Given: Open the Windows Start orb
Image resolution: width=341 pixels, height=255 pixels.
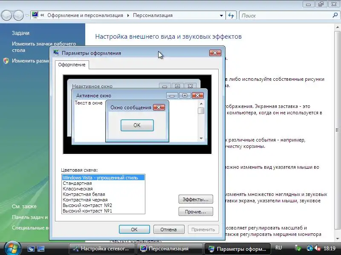Looking at the screenshot, I should pos(12,249).
